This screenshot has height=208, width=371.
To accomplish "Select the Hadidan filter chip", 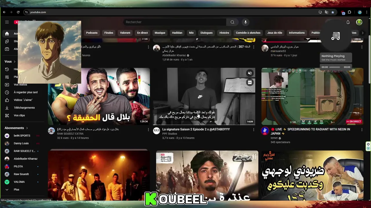I will (177, 33).
